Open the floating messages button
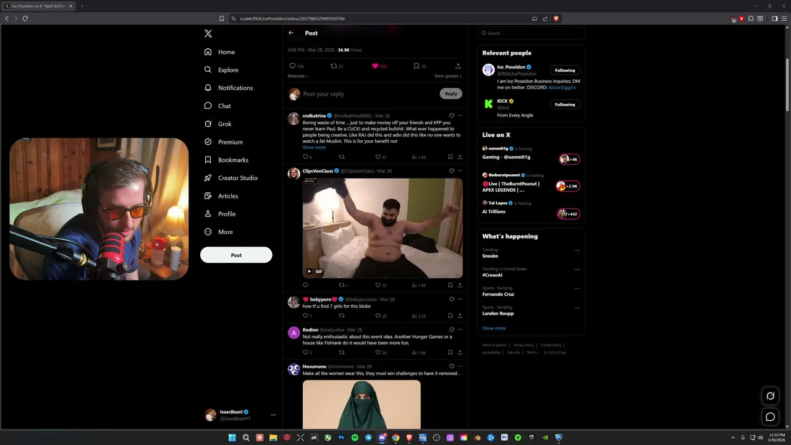Viewport: 791px width, 445px height. click(x=771, y=417)
